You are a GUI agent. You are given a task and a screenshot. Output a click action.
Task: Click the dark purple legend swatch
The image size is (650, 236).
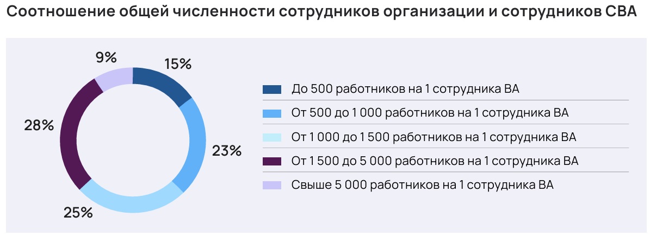[271, 162]
